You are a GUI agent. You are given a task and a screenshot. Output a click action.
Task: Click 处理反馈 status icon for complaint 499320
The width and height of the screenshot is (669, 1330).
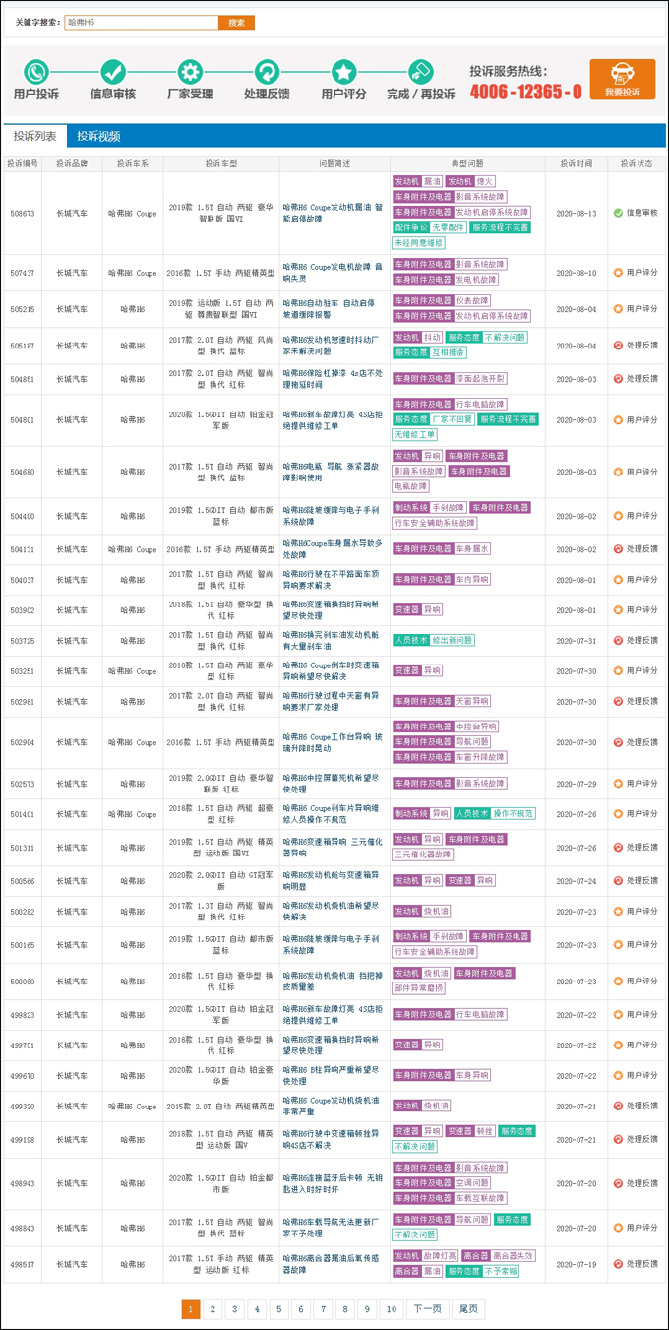click(x=618, y=1107)
